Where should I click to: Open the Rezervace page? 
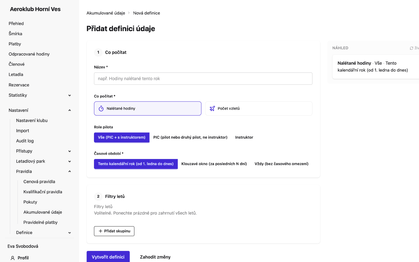19,85
